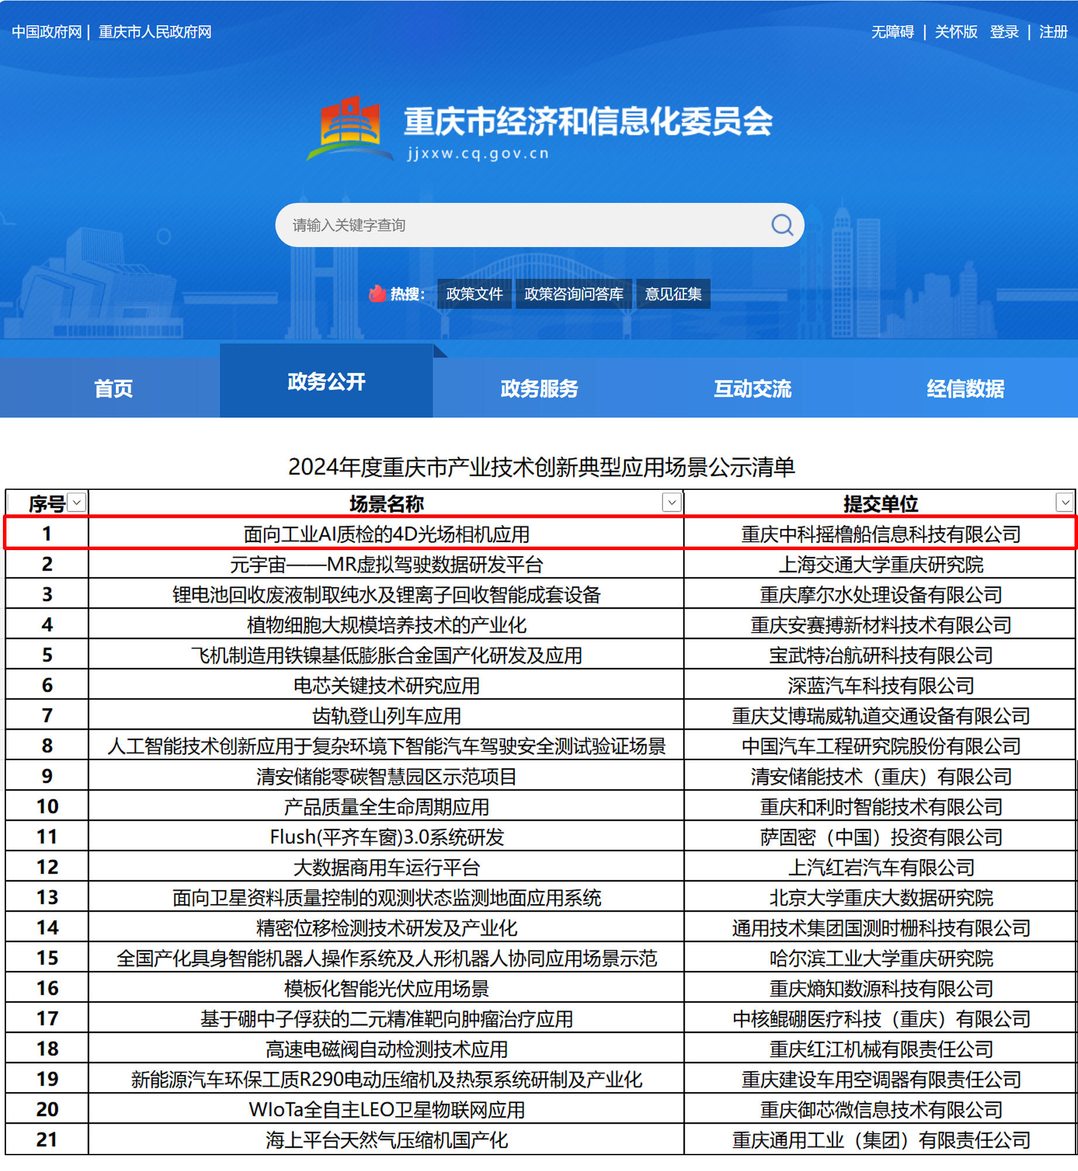
Task: Select cell 清安储能技术（重庆）有限公司
Action: (x=880, y=777)
